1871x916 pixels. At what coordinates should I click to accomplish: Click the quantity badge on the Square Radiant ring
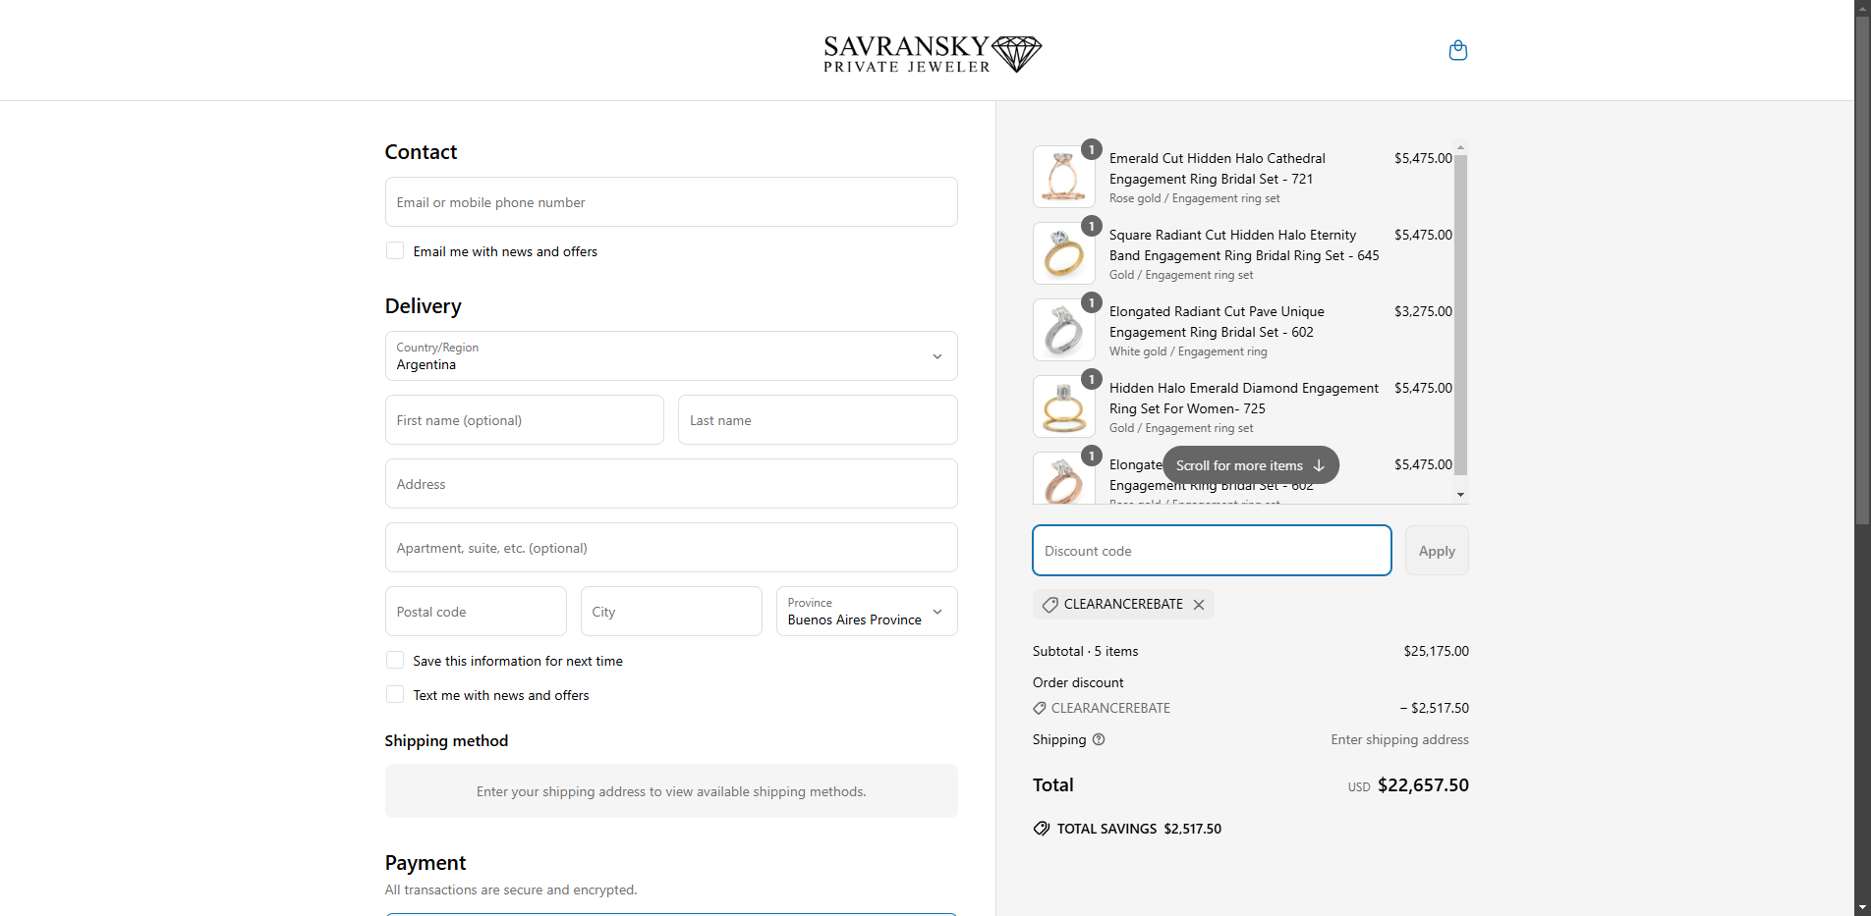[x=1091, y=226]
